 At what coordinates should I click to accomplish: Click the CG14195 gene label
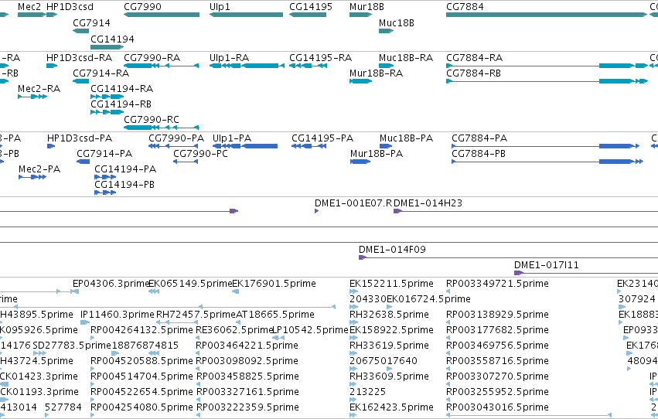[x=311, y=7]
